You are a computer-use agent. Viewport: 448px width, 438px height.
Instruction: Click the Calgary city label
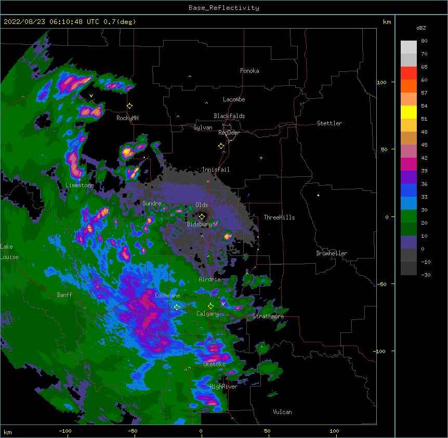coord(207,314)
